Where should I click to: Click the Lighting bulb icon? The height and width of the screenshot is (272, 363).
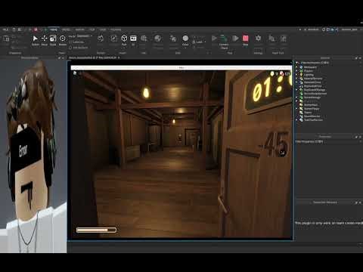click(x=301, y=75)
